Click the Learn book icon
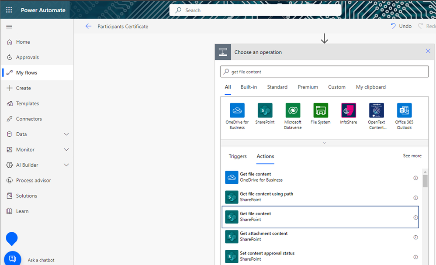Screen dimensions: 436x265 (x=10, y=211)
